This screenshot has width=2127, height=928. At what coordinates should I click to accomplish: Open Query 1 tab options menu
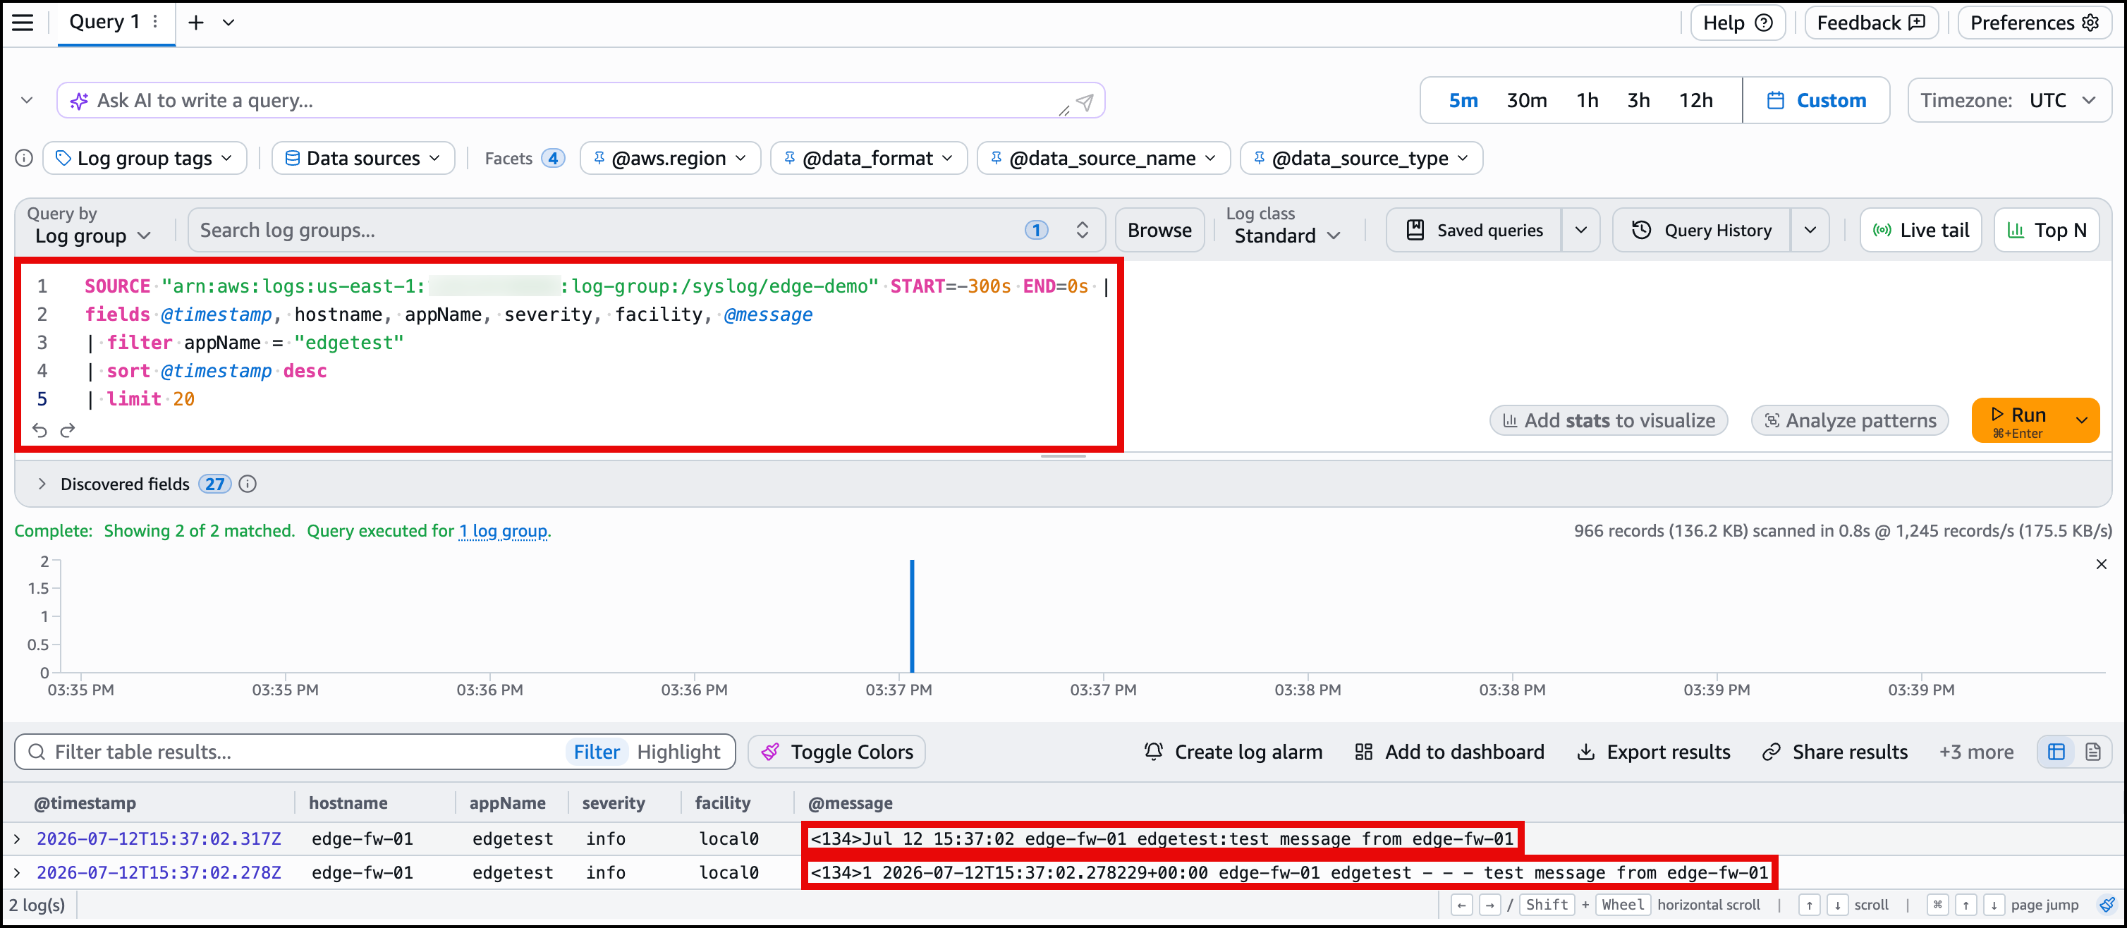[x=155, y=23]
